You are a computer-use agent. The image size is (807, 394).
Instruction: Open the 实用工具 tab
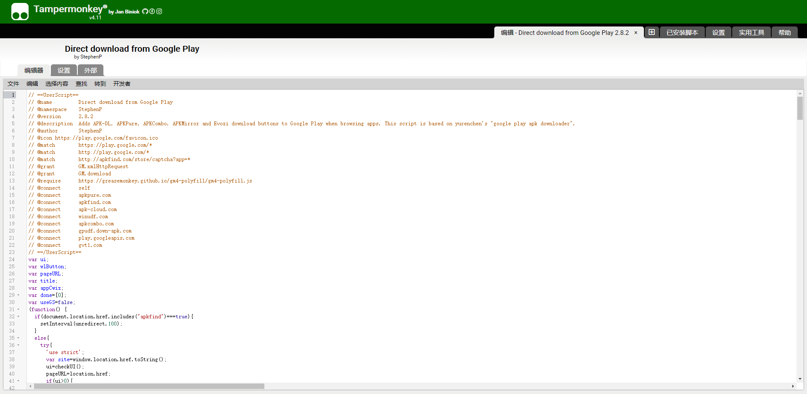pyautogui.click(x=752, y=32)
